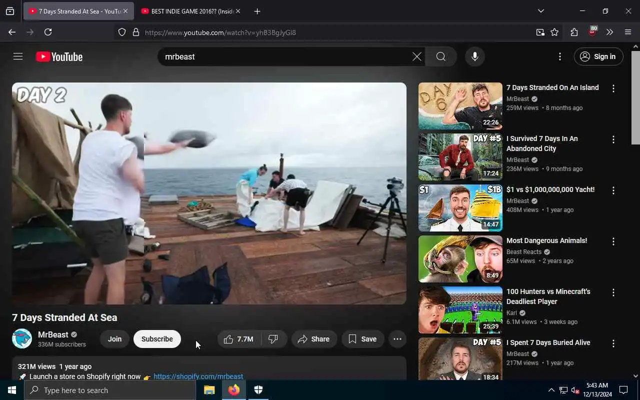
Task: Clear the search box with X icon
Action: 416,56
